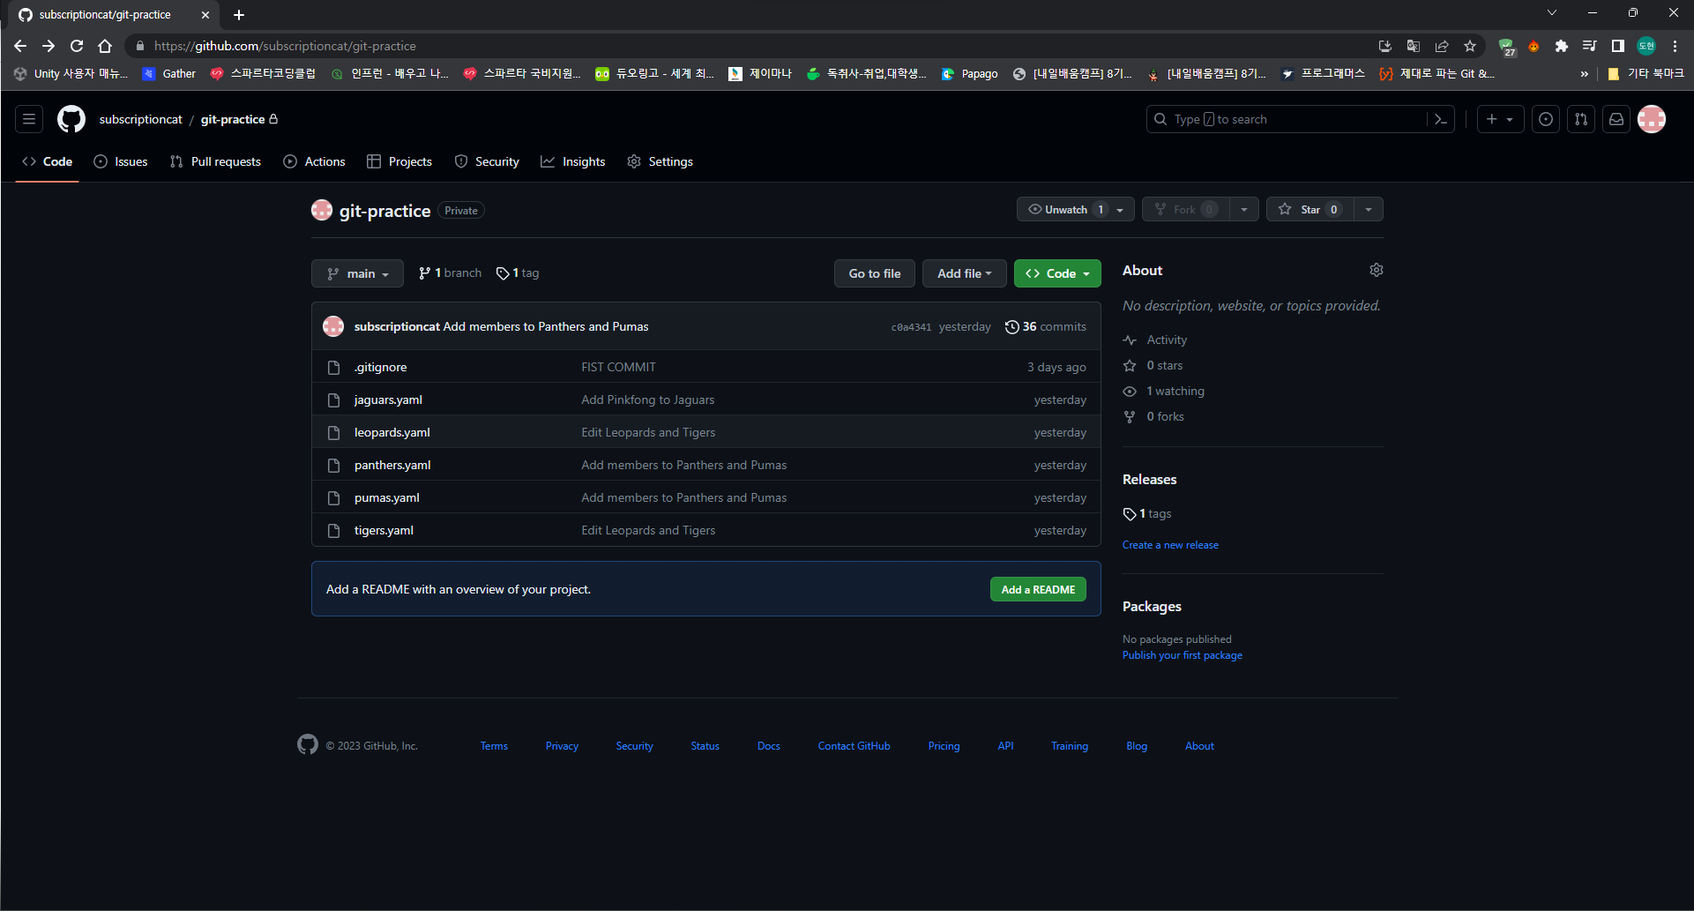Switch to the Issues tab

click(121, 161)
